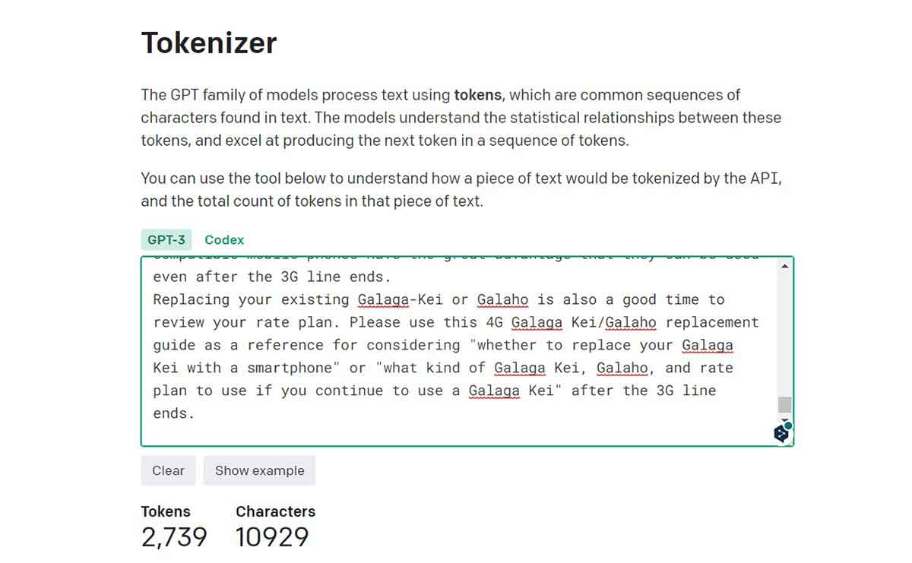
Task: Click the Tokens label above the count
Action: coord(166,511)
